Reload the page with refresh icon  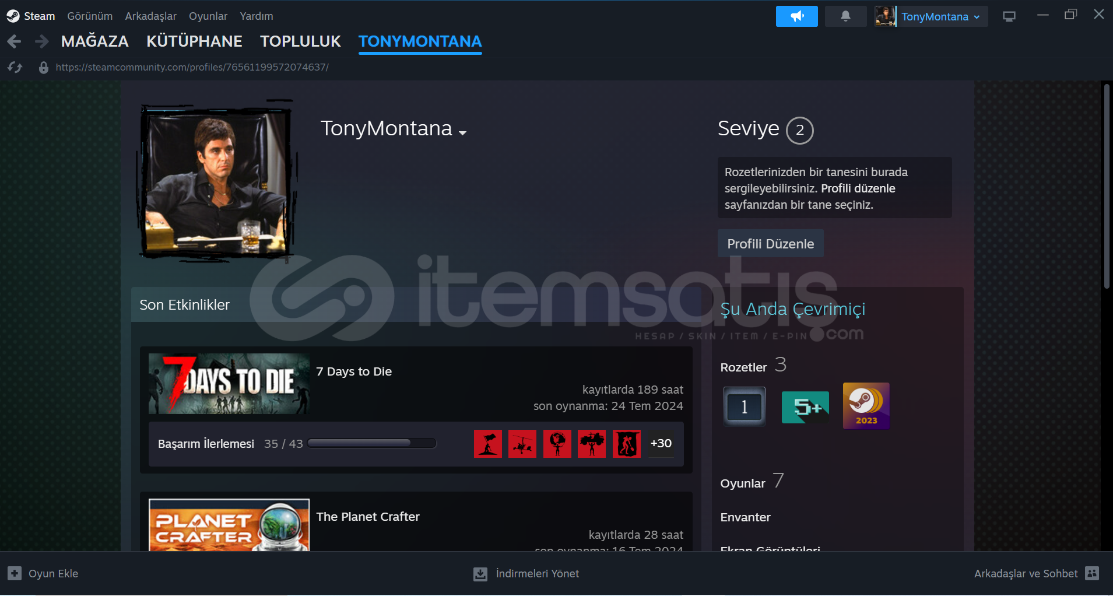tap(15, 67)
